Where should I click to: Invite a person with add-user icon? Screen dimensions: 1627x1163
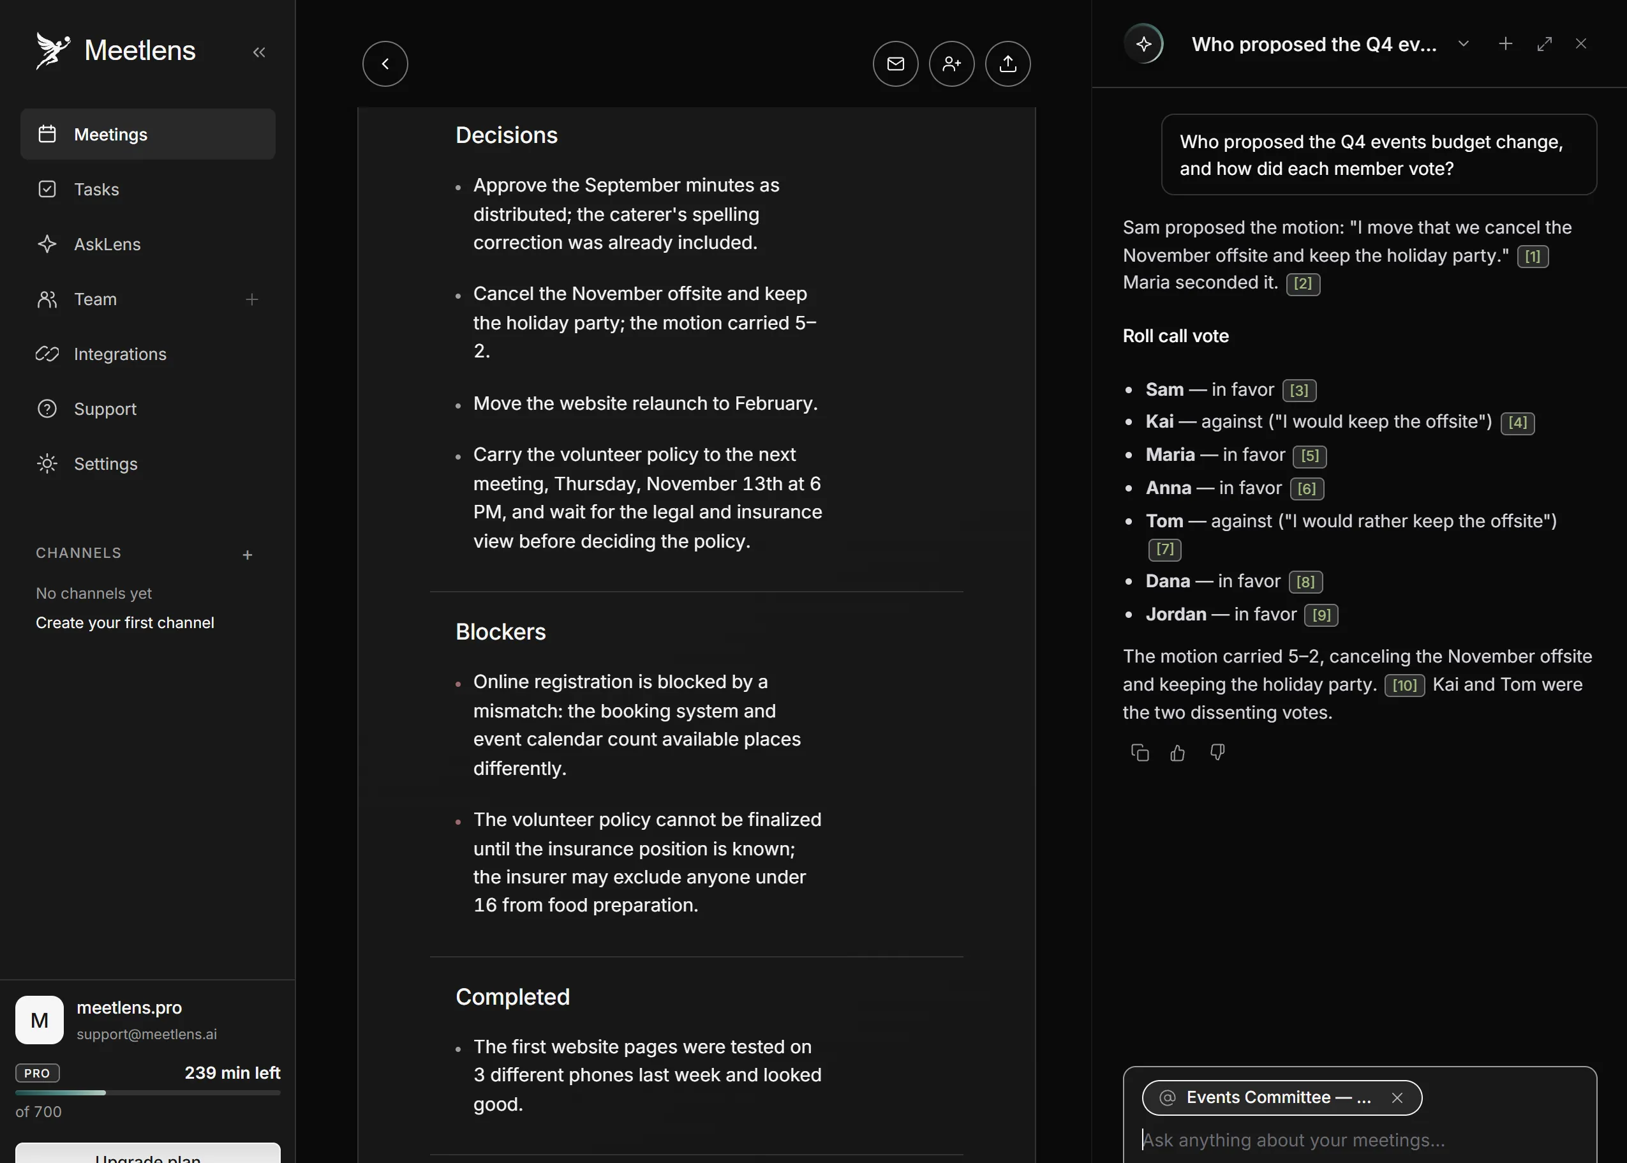[951, 64]
